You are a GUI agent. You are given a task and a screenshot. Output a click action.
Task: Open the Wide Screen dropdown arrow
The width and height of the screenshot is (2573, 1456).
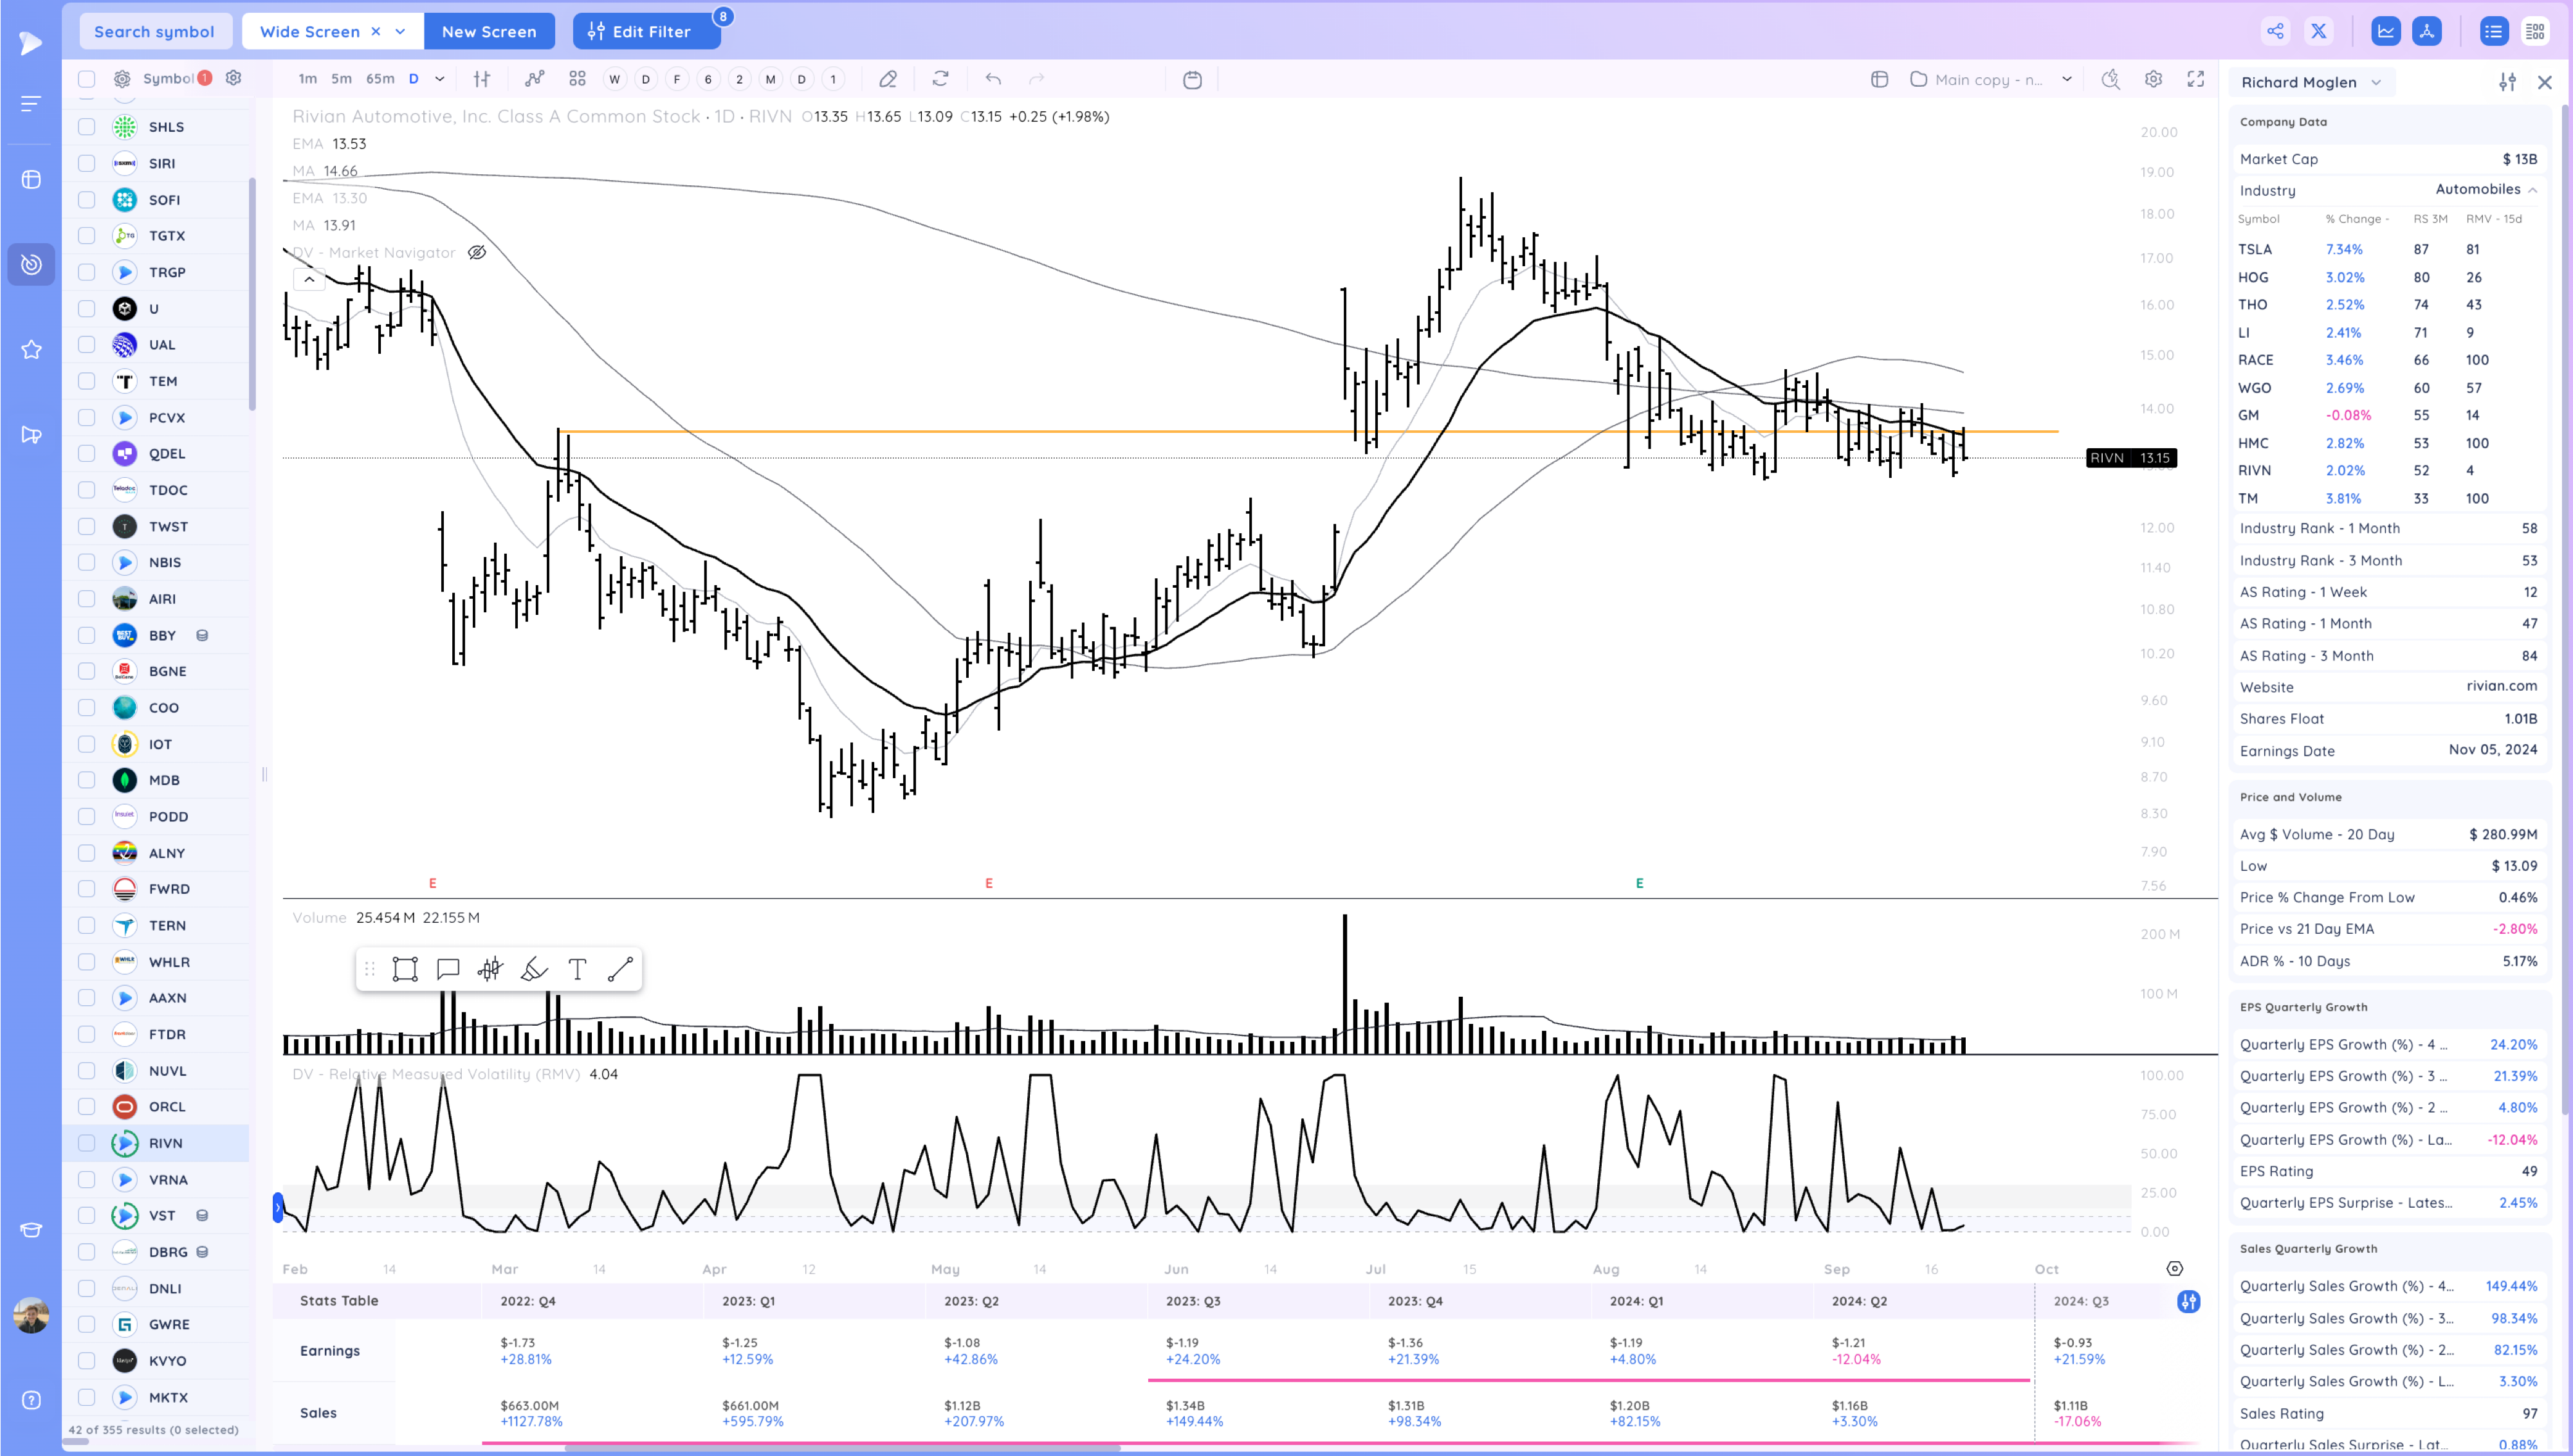(400, 31)
